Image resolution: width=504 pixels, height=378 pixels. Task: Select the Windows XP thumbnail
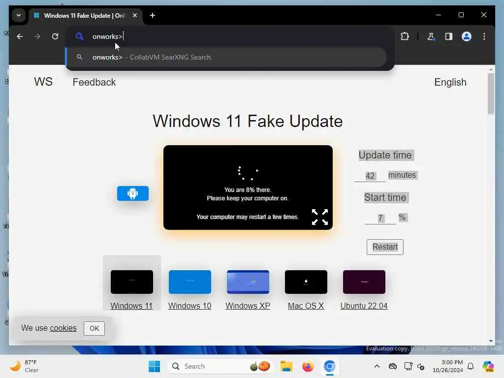point(248,282)
